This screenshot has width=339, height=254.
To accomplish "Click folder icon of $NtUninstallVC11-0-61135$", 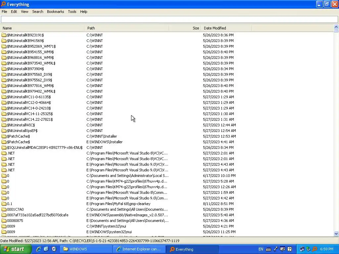I will click(4, 97).
